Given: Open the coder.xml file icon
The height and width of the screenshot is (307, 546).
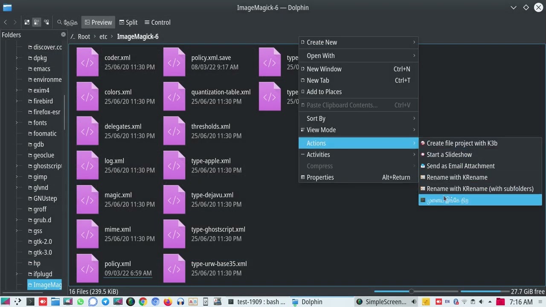Looking at the screenshot, I should (x=87, y=62).
